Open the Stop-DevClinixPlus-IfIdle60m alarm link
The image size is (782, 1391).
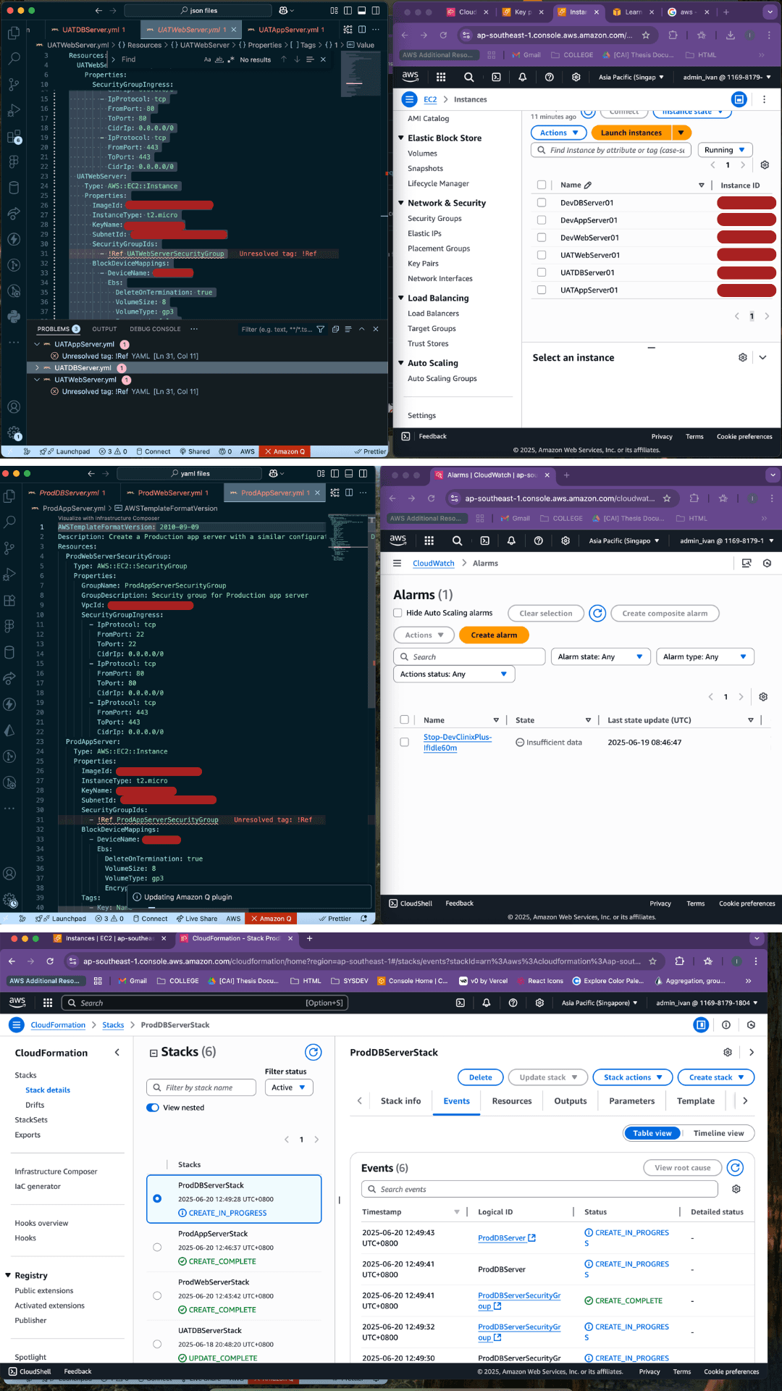coord(457,742)
